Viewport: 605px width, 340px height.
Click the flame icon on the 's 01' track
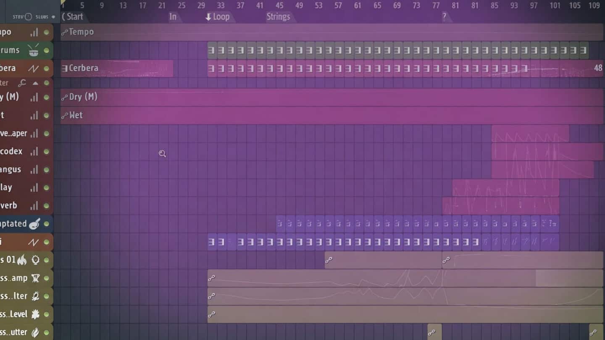click(x=22, y=260)
